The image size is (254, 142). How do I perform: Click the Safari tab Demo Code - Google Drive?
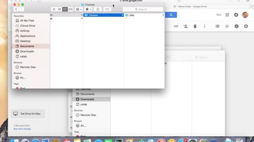point(190,7)
